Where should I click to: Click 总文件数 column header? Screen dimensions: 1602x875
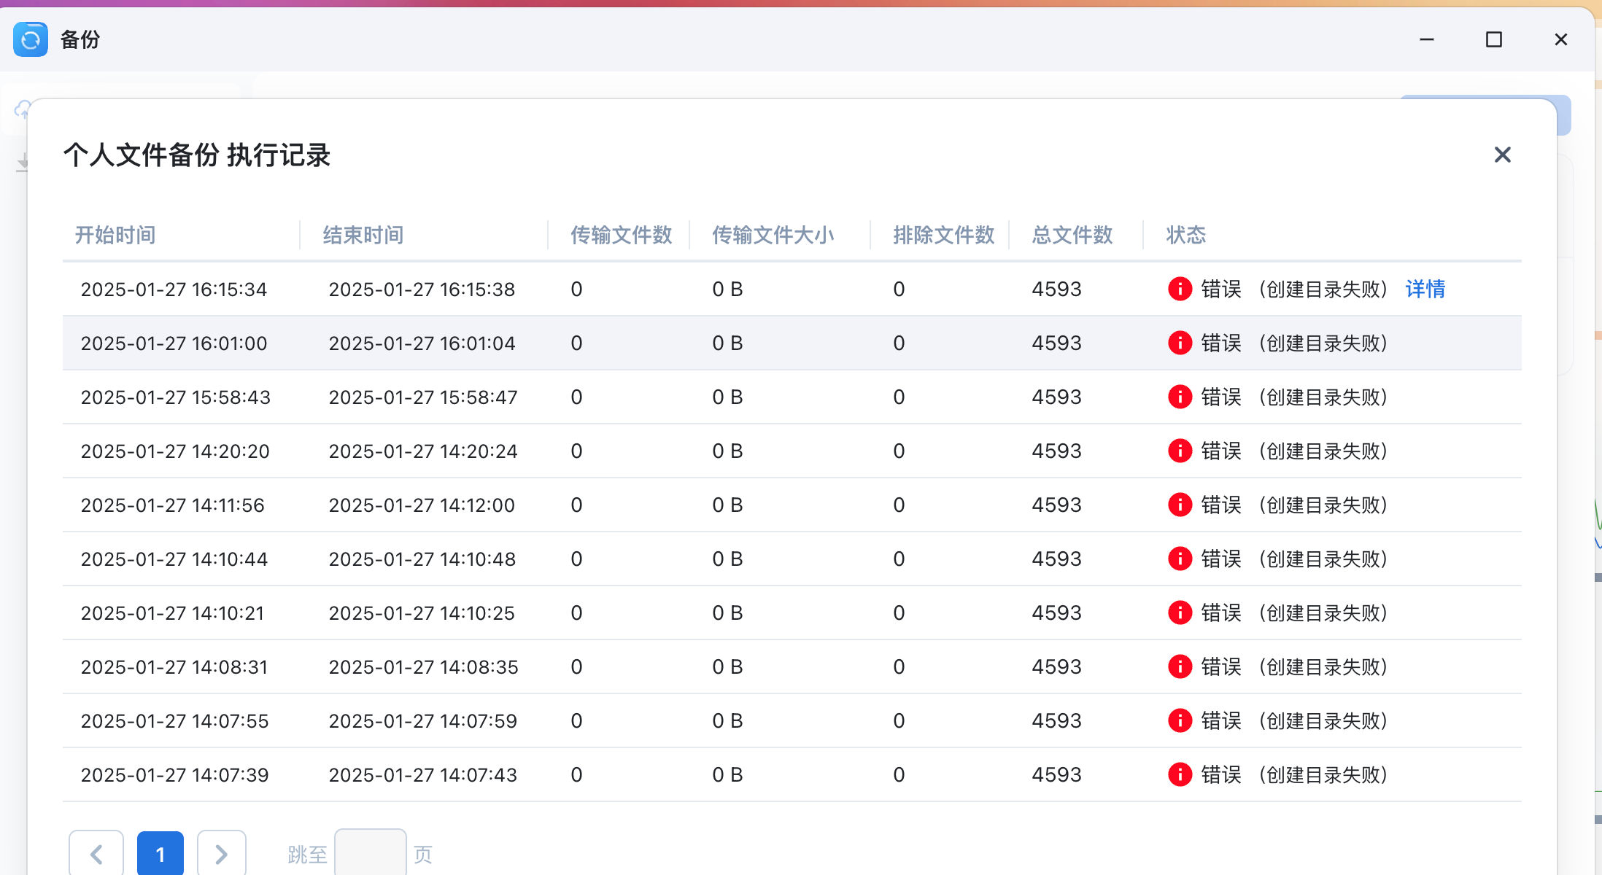pos(1072,235)
